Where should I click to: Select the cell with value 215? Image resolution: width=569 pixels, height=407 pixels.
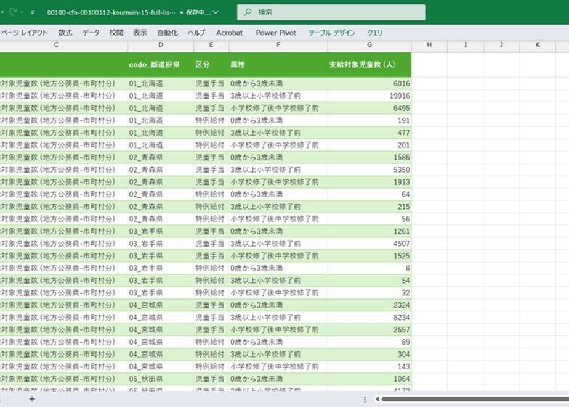pyautogui.click(x=369, y=207)
